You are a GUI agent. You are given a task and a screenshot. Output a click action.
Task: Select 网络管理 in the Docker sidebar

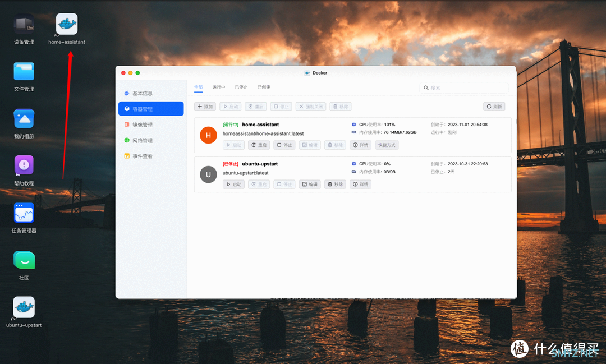point(151,140)
